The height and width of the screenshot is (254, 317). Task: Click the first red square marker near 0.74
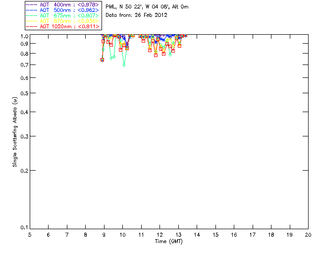coord(103,60)
